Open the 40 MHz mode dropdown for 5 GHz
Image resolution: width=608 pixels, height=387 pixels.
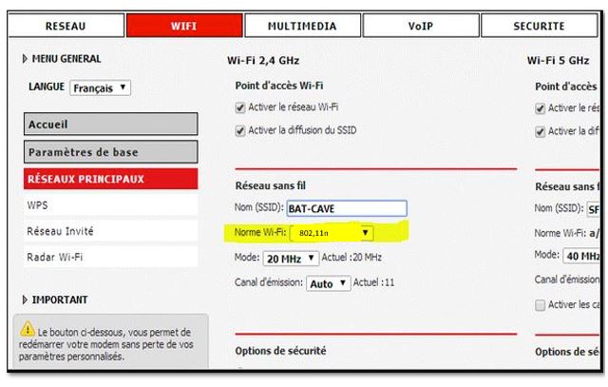pos(583,257)
